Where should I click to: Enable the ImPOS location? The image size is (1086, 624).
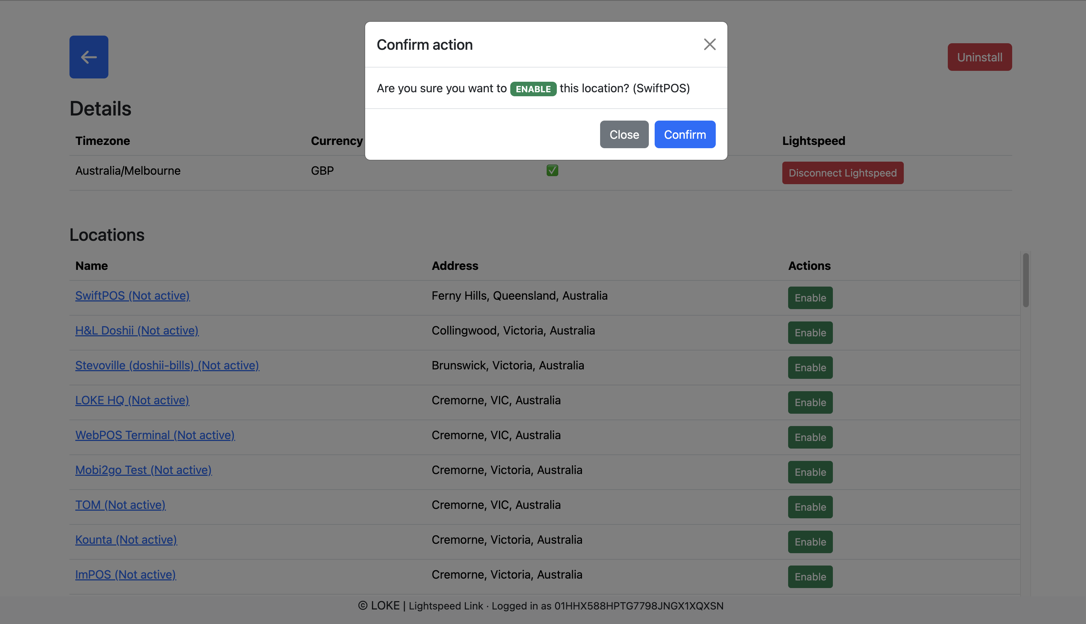[810, 577]
